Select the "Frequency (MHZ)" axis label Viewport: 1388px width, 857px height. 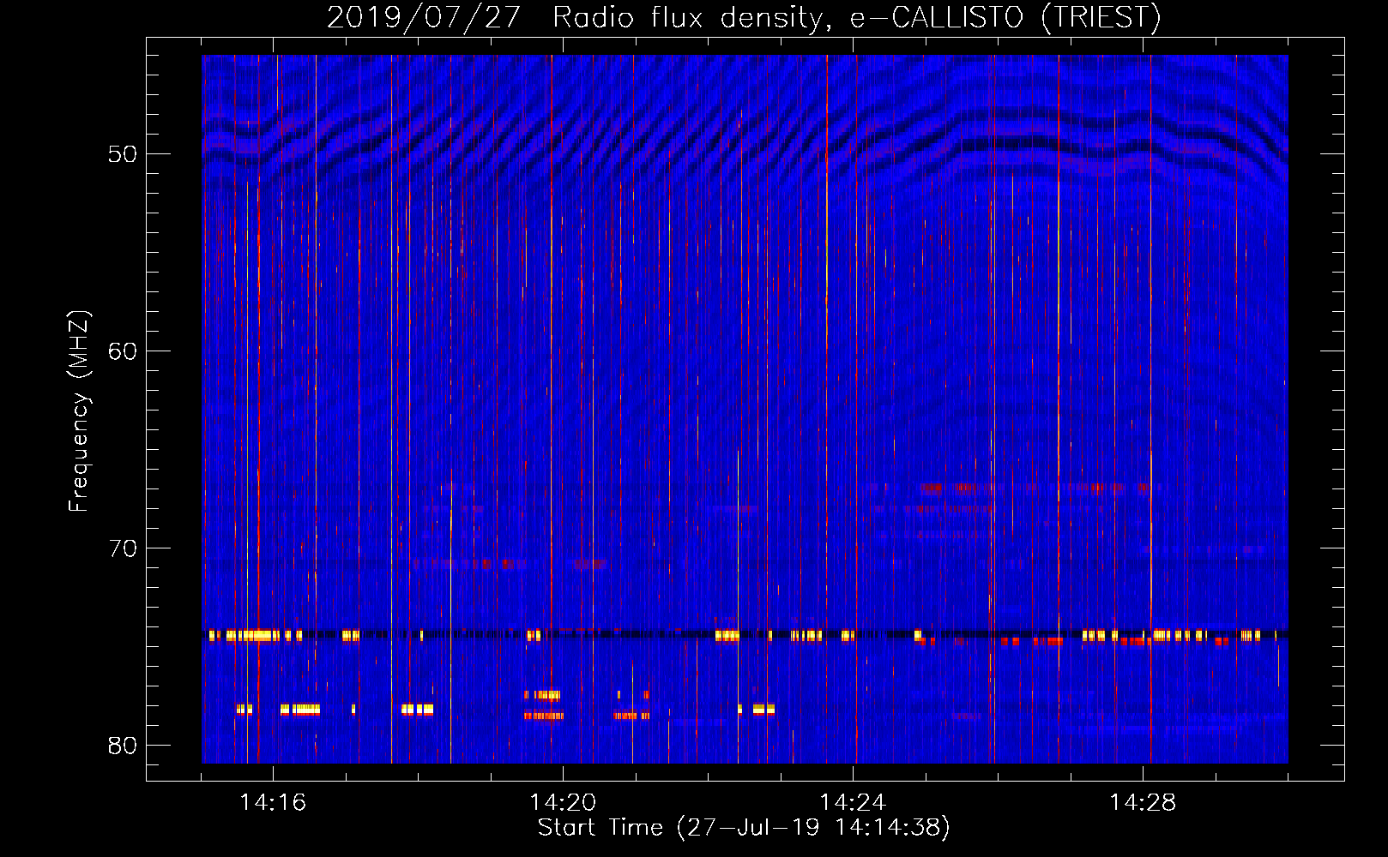tap(78, 411)
